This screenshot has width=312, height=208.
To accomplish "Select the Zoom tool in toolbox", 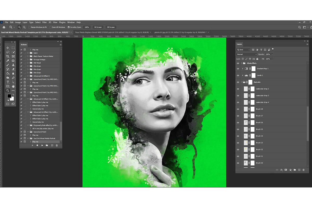I will [8, 90].
